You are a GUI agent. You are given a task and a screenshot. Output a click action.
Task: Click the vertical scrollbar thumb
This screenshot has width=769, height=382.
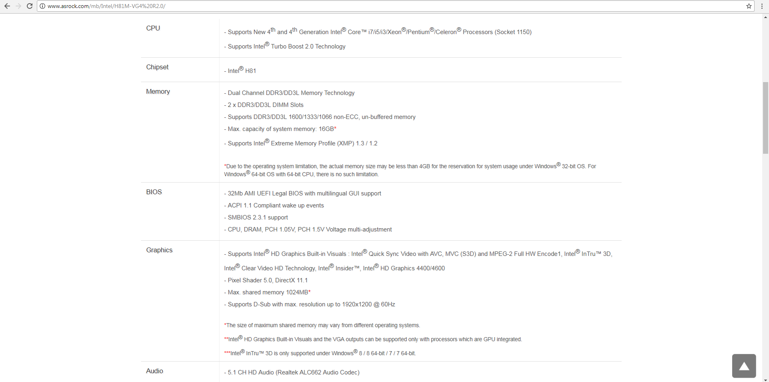coord(765,118)
